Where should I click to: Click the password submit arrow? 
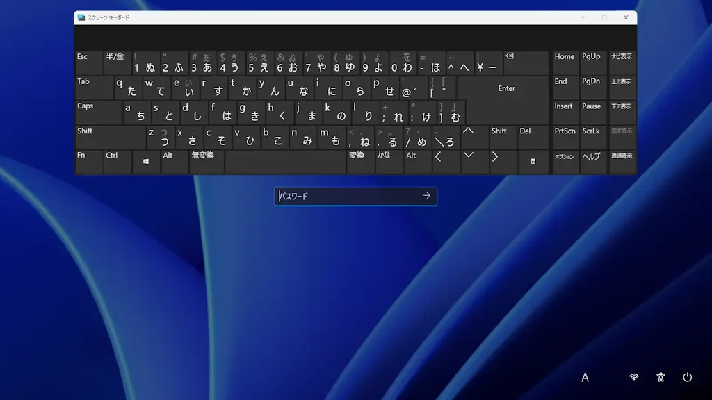point(426,196)
